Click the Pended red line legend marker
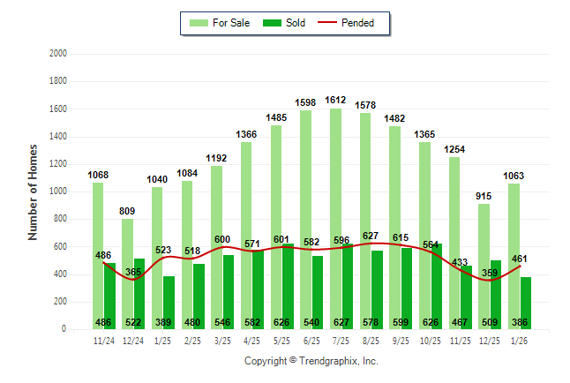Screen dimensions: 570x383 (x=330, y=23)
